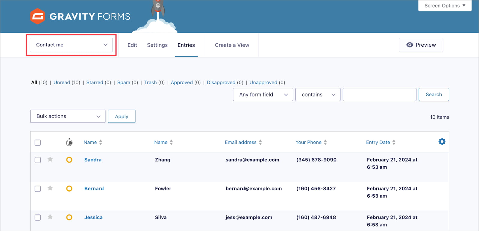Click the Zhang last name cell

[x=163, y=160]
